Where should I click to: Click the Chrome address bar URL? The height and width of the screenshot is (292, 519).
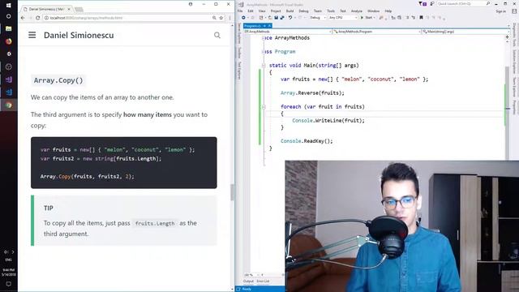point(86,18)
